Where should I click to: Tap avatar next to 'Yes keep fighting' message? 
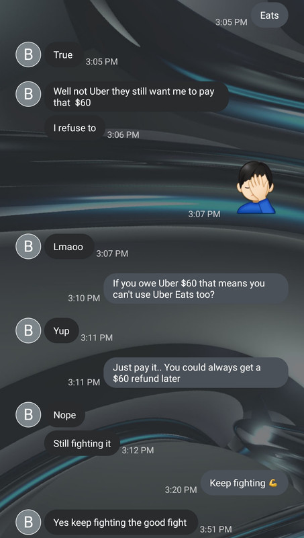(x=28, y=523)
